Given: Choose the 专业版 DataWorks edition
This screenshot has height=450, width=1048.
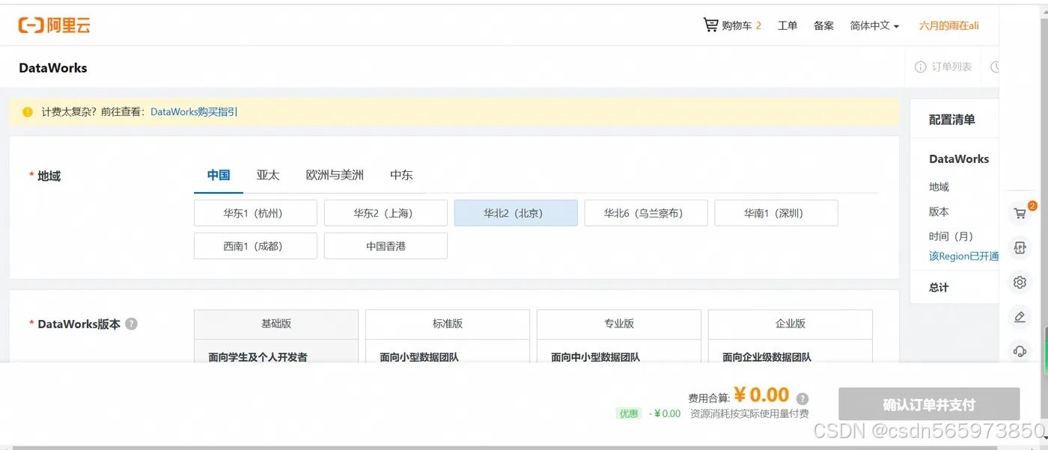Looking at the screenshot, I should pyautogui.click(x=619, y=324).
